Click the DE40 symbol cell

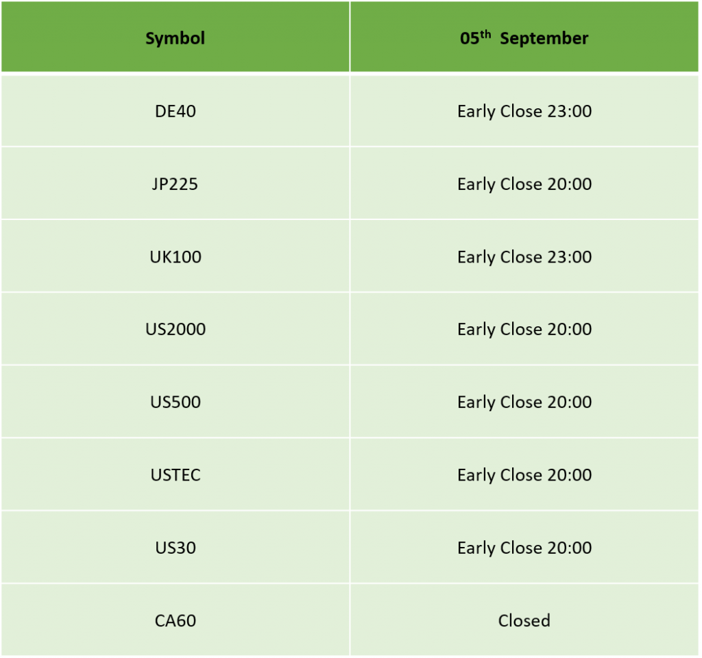point(175,111)
